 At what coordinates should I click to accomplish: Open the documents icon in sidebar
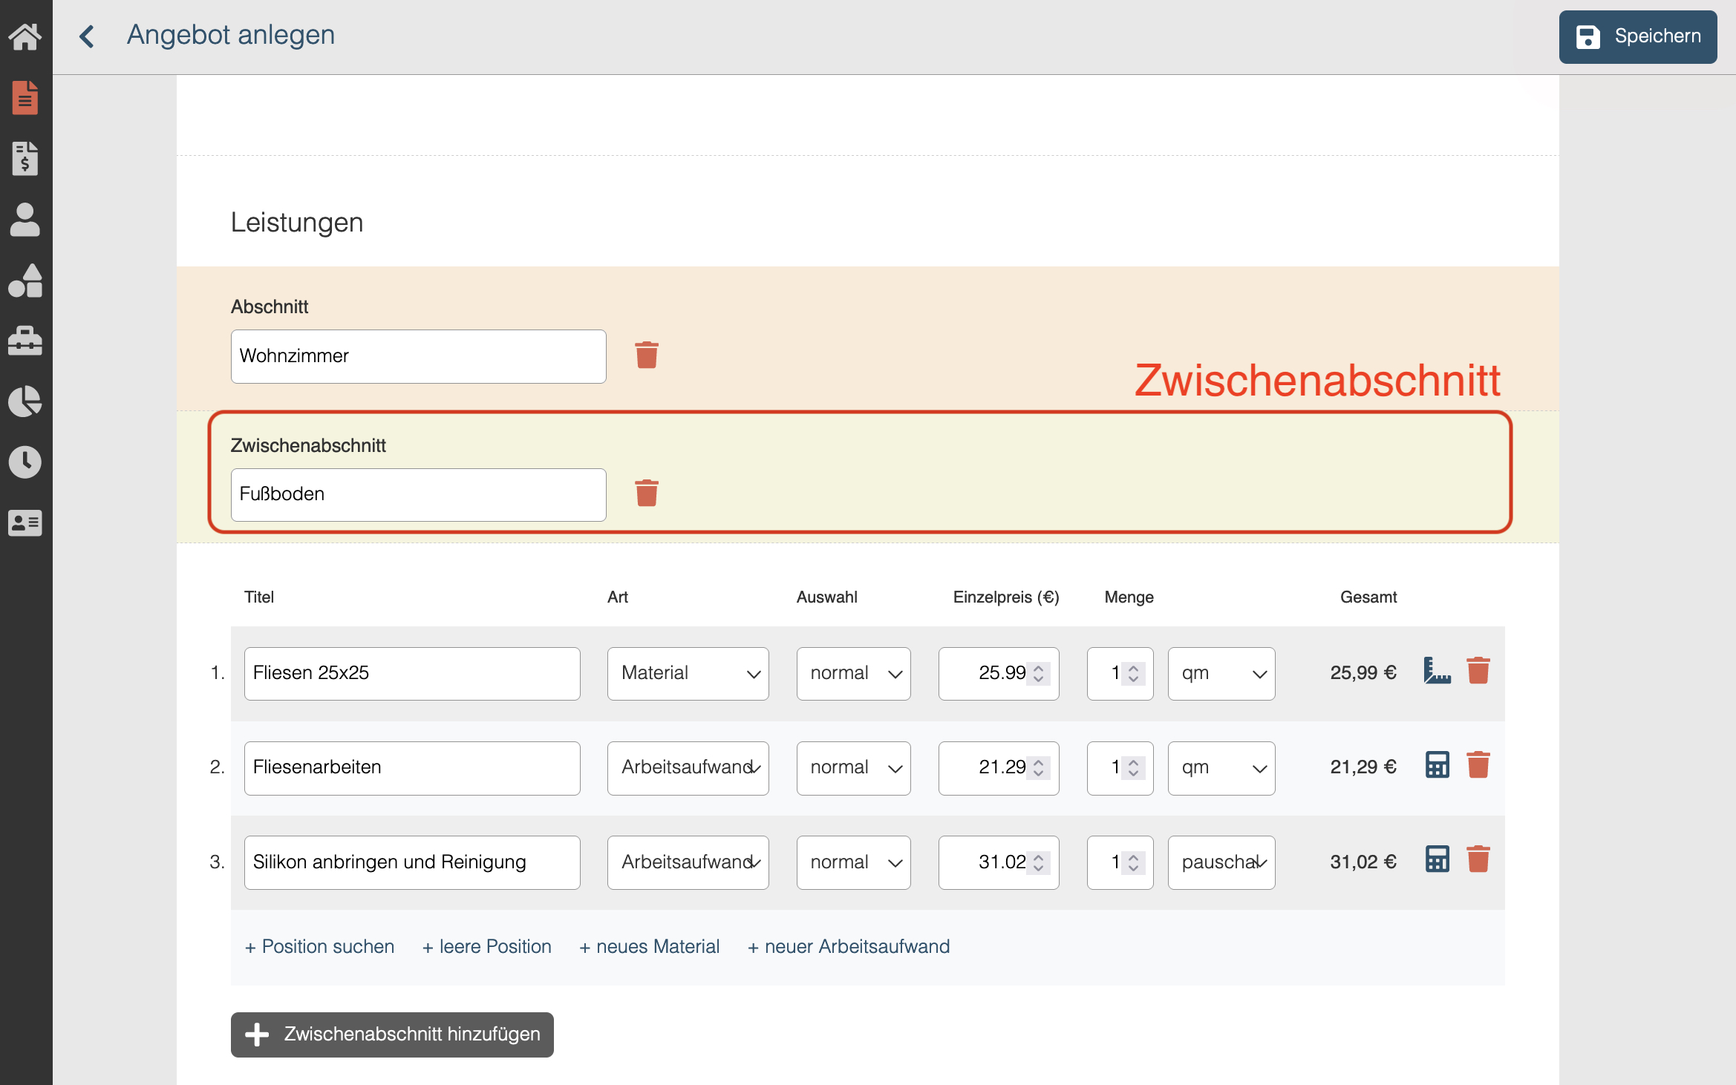tap(25, 97)
